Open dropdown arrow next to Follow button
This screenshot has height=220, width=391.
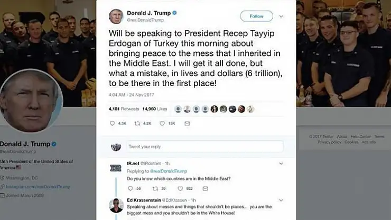[x=281, y=16]
